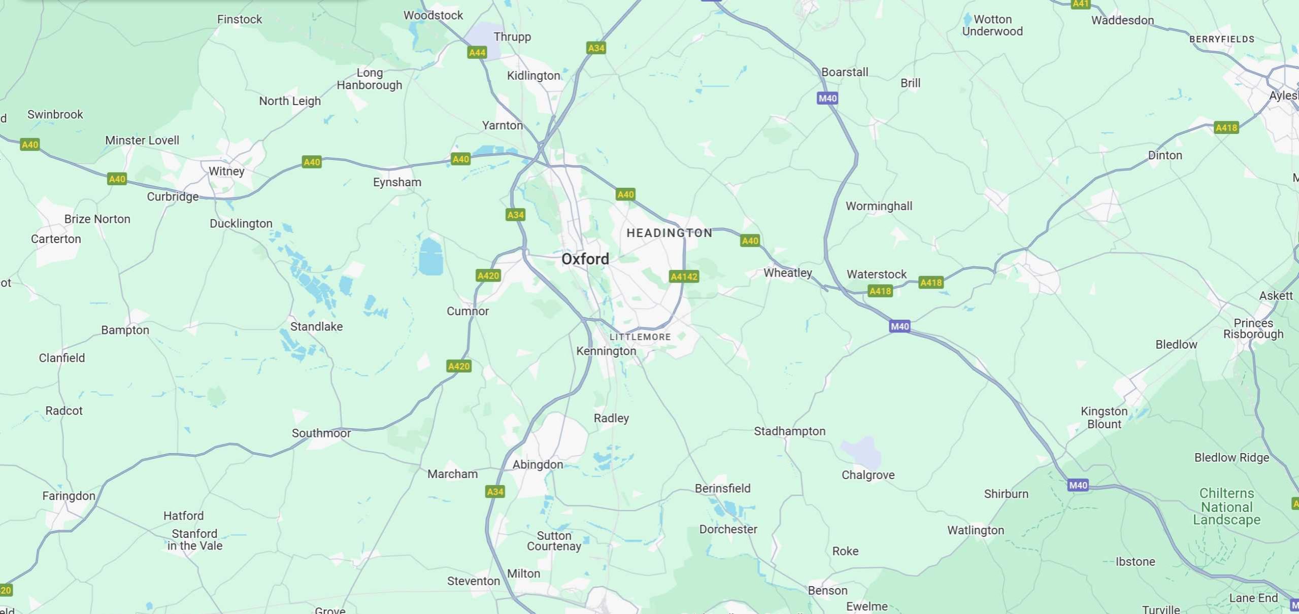
Task: Select the Watlington village label
Action: click(975, 530)
